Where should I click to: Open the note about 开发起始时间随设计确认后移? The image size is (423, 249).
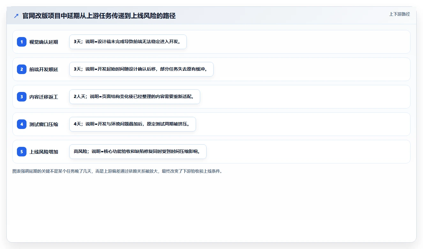pos(141,69)
